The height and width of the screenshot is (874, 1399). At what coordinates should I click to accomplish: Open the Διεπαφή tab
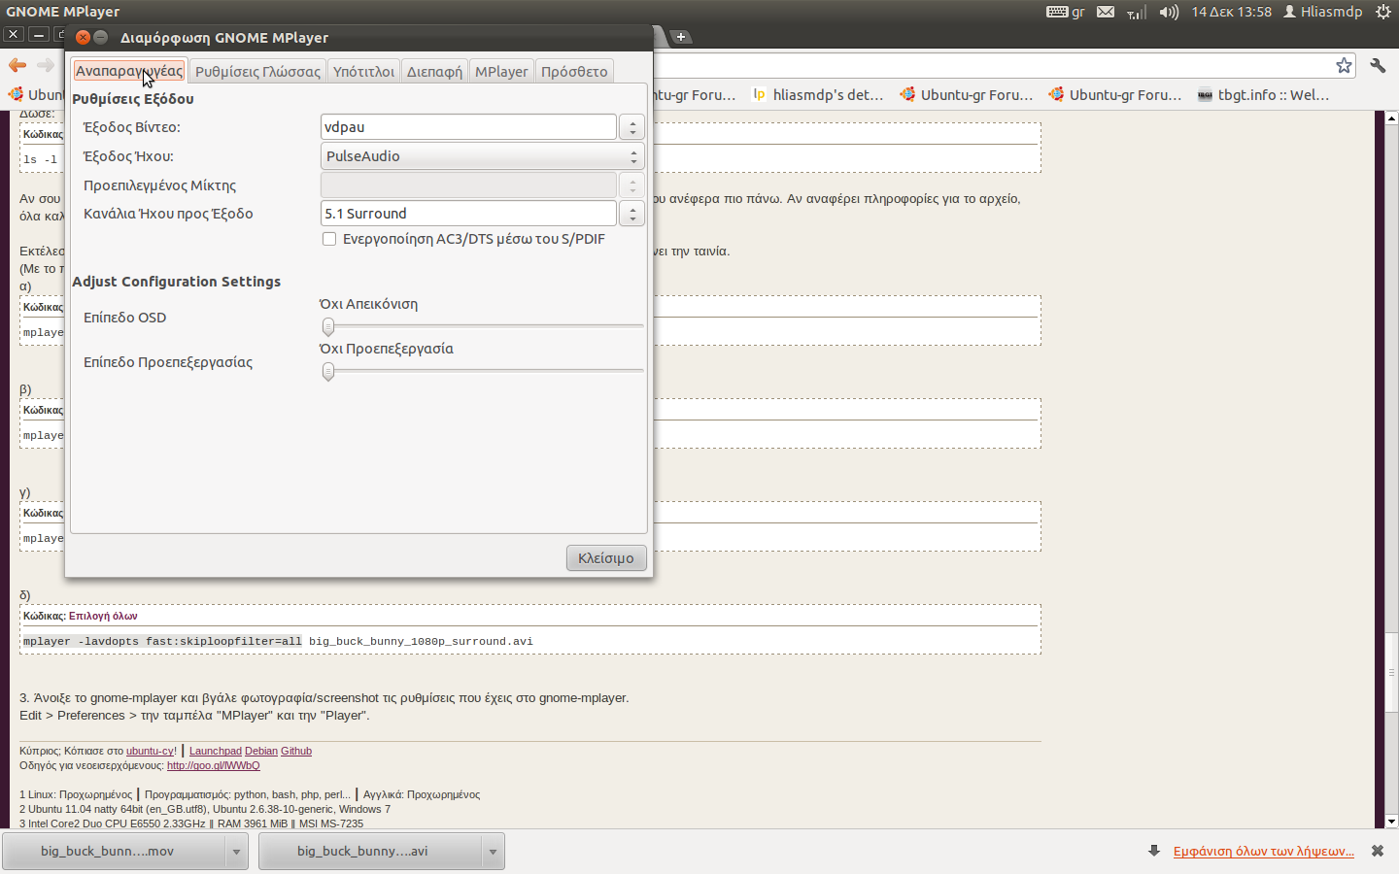click(x=434, y=72)
